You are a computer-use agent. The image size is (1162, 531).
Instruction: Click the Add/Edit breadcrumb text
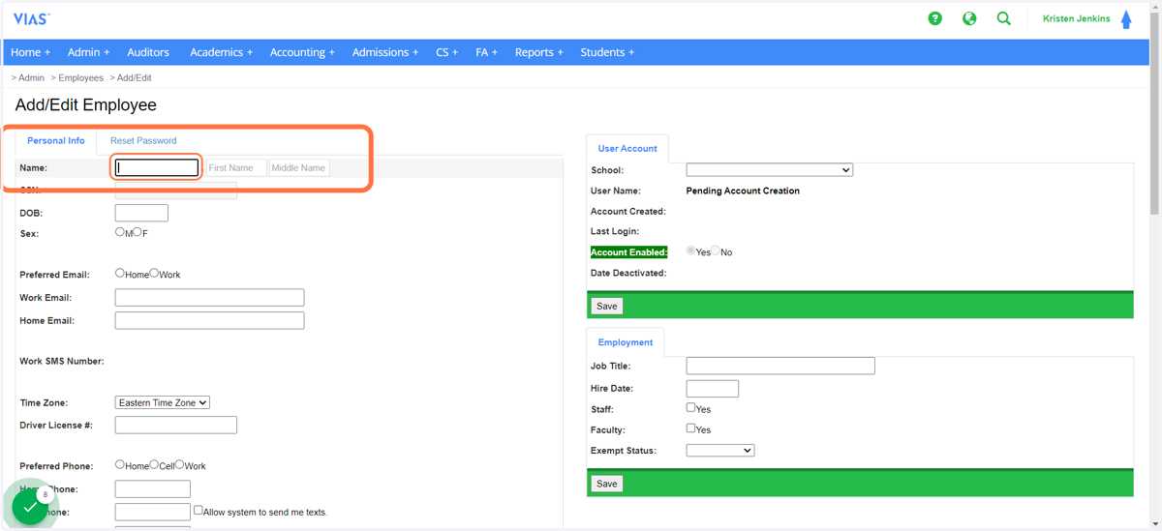coord(135,77)
